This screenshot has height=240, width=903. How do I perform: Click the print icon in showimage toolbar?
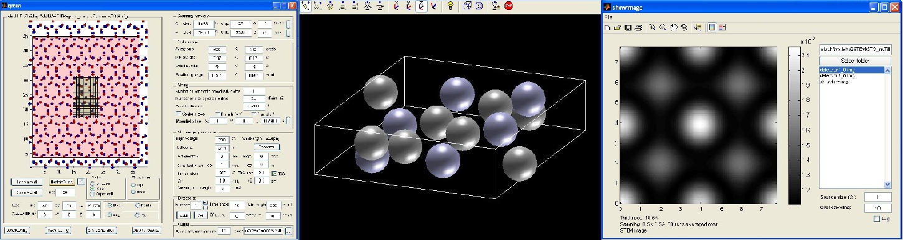point(638,27)
